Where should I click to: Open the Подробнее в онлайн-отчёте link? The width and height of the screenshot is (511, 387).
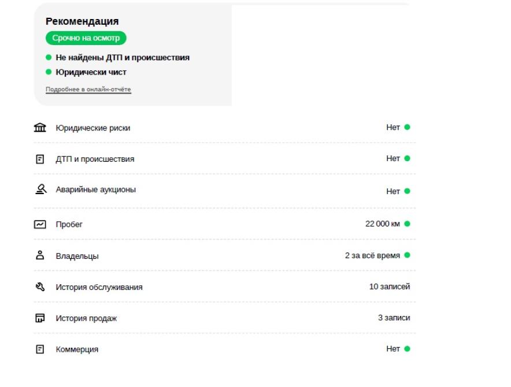[x=88, y=90]
